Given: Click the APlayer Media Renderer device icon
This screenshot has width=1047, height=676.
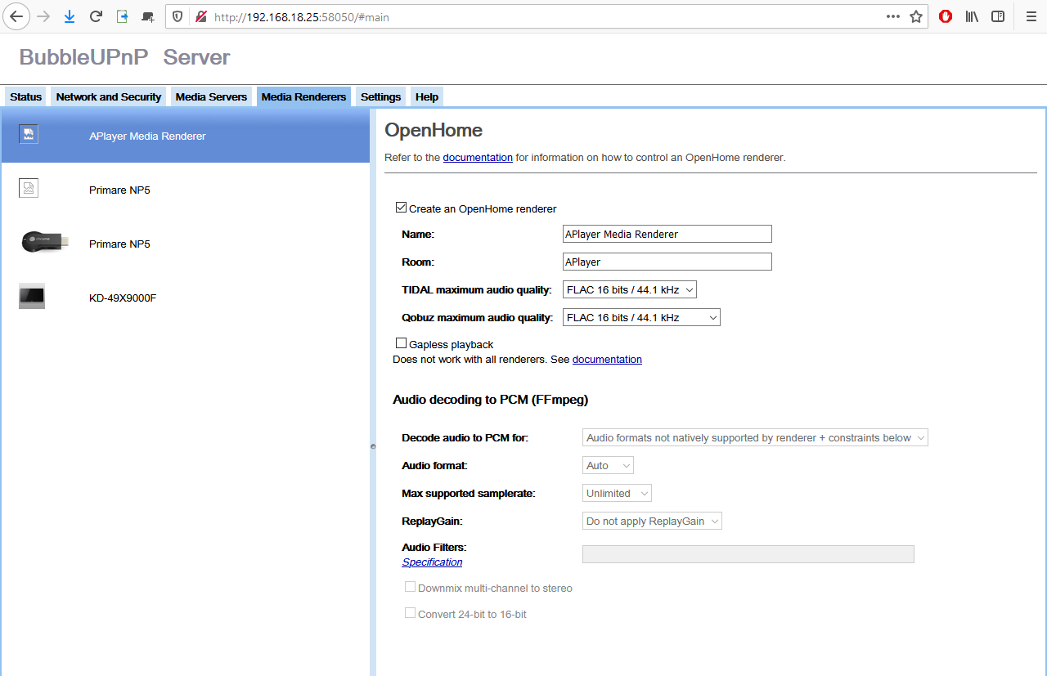Looking at the screenshot, I should pyautogui.click(x=29, y=135).
